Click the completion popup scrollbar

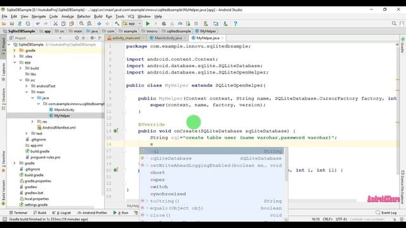coord(286,165)
